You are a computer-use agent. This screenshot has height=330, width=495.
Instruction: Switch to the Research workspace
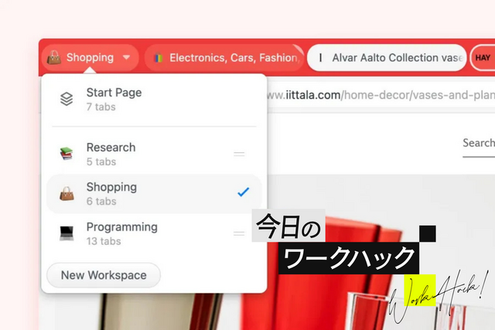154,155
